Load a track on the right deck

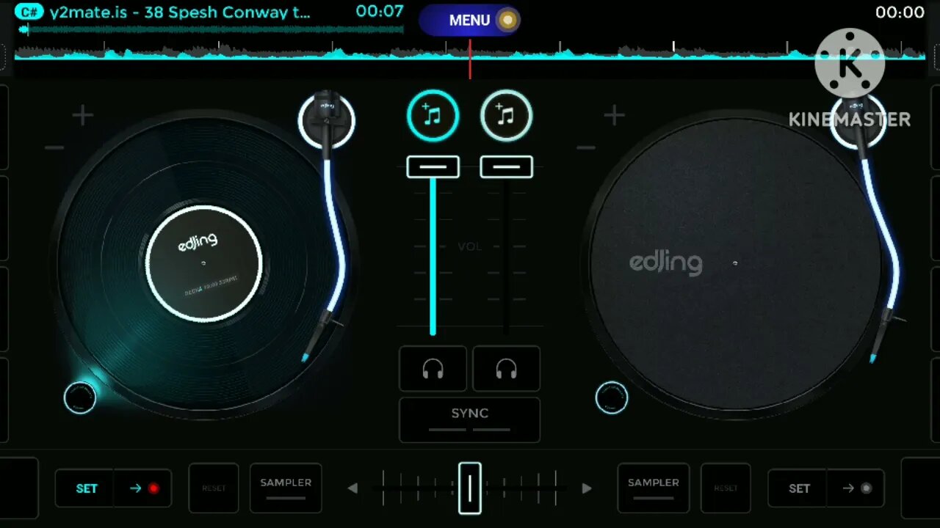coord(506,115)
